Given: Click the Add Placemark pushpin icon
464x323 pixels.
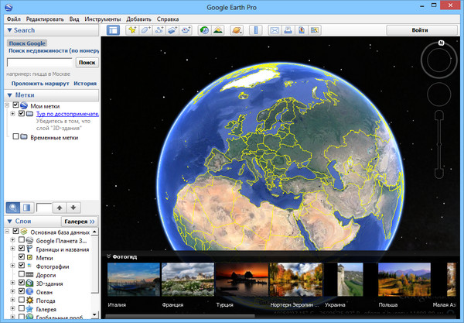Looking at the screenshot, I should (132, 30).
